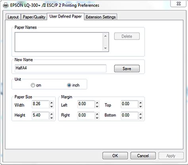Click the Bottom margin value field
Viewport: 188px width, 165px height.
[130, 115]
